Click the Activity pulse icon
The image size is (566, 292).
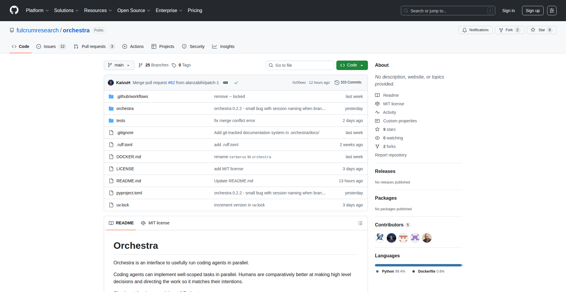(x=377, y=112)
